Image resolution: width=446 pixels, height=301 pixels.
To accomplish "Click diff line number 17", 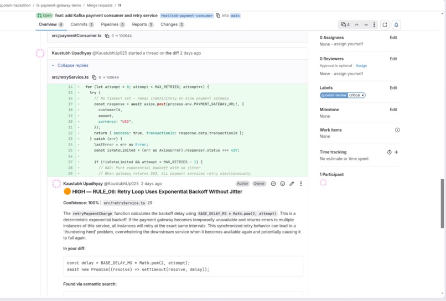I will pos(70,104).
